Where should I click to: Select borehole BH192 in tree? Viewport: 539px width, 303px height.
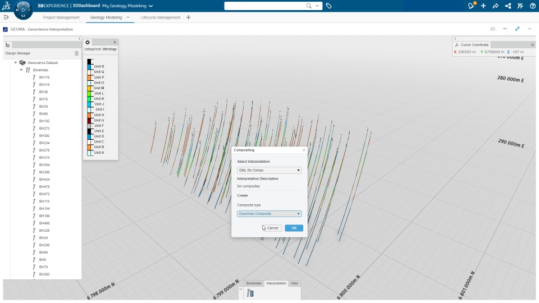[44, 121]
